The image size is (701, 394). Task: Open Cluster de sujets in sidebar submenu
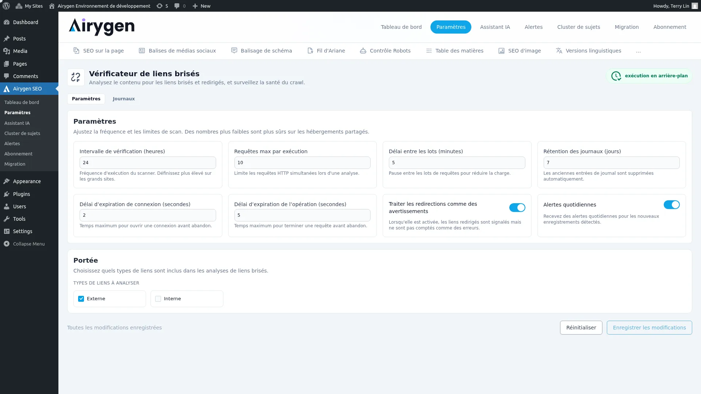(22, 134)
